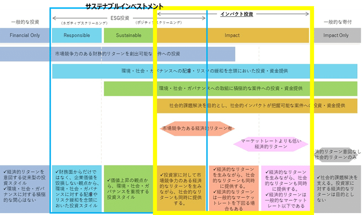Screen dimensions: 364x215
Task: Select the 一般的な投資 label
Action: 25,22
